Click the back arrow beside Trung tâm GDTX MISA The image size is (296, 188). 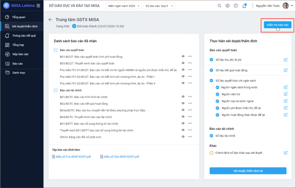pos(51,20)
